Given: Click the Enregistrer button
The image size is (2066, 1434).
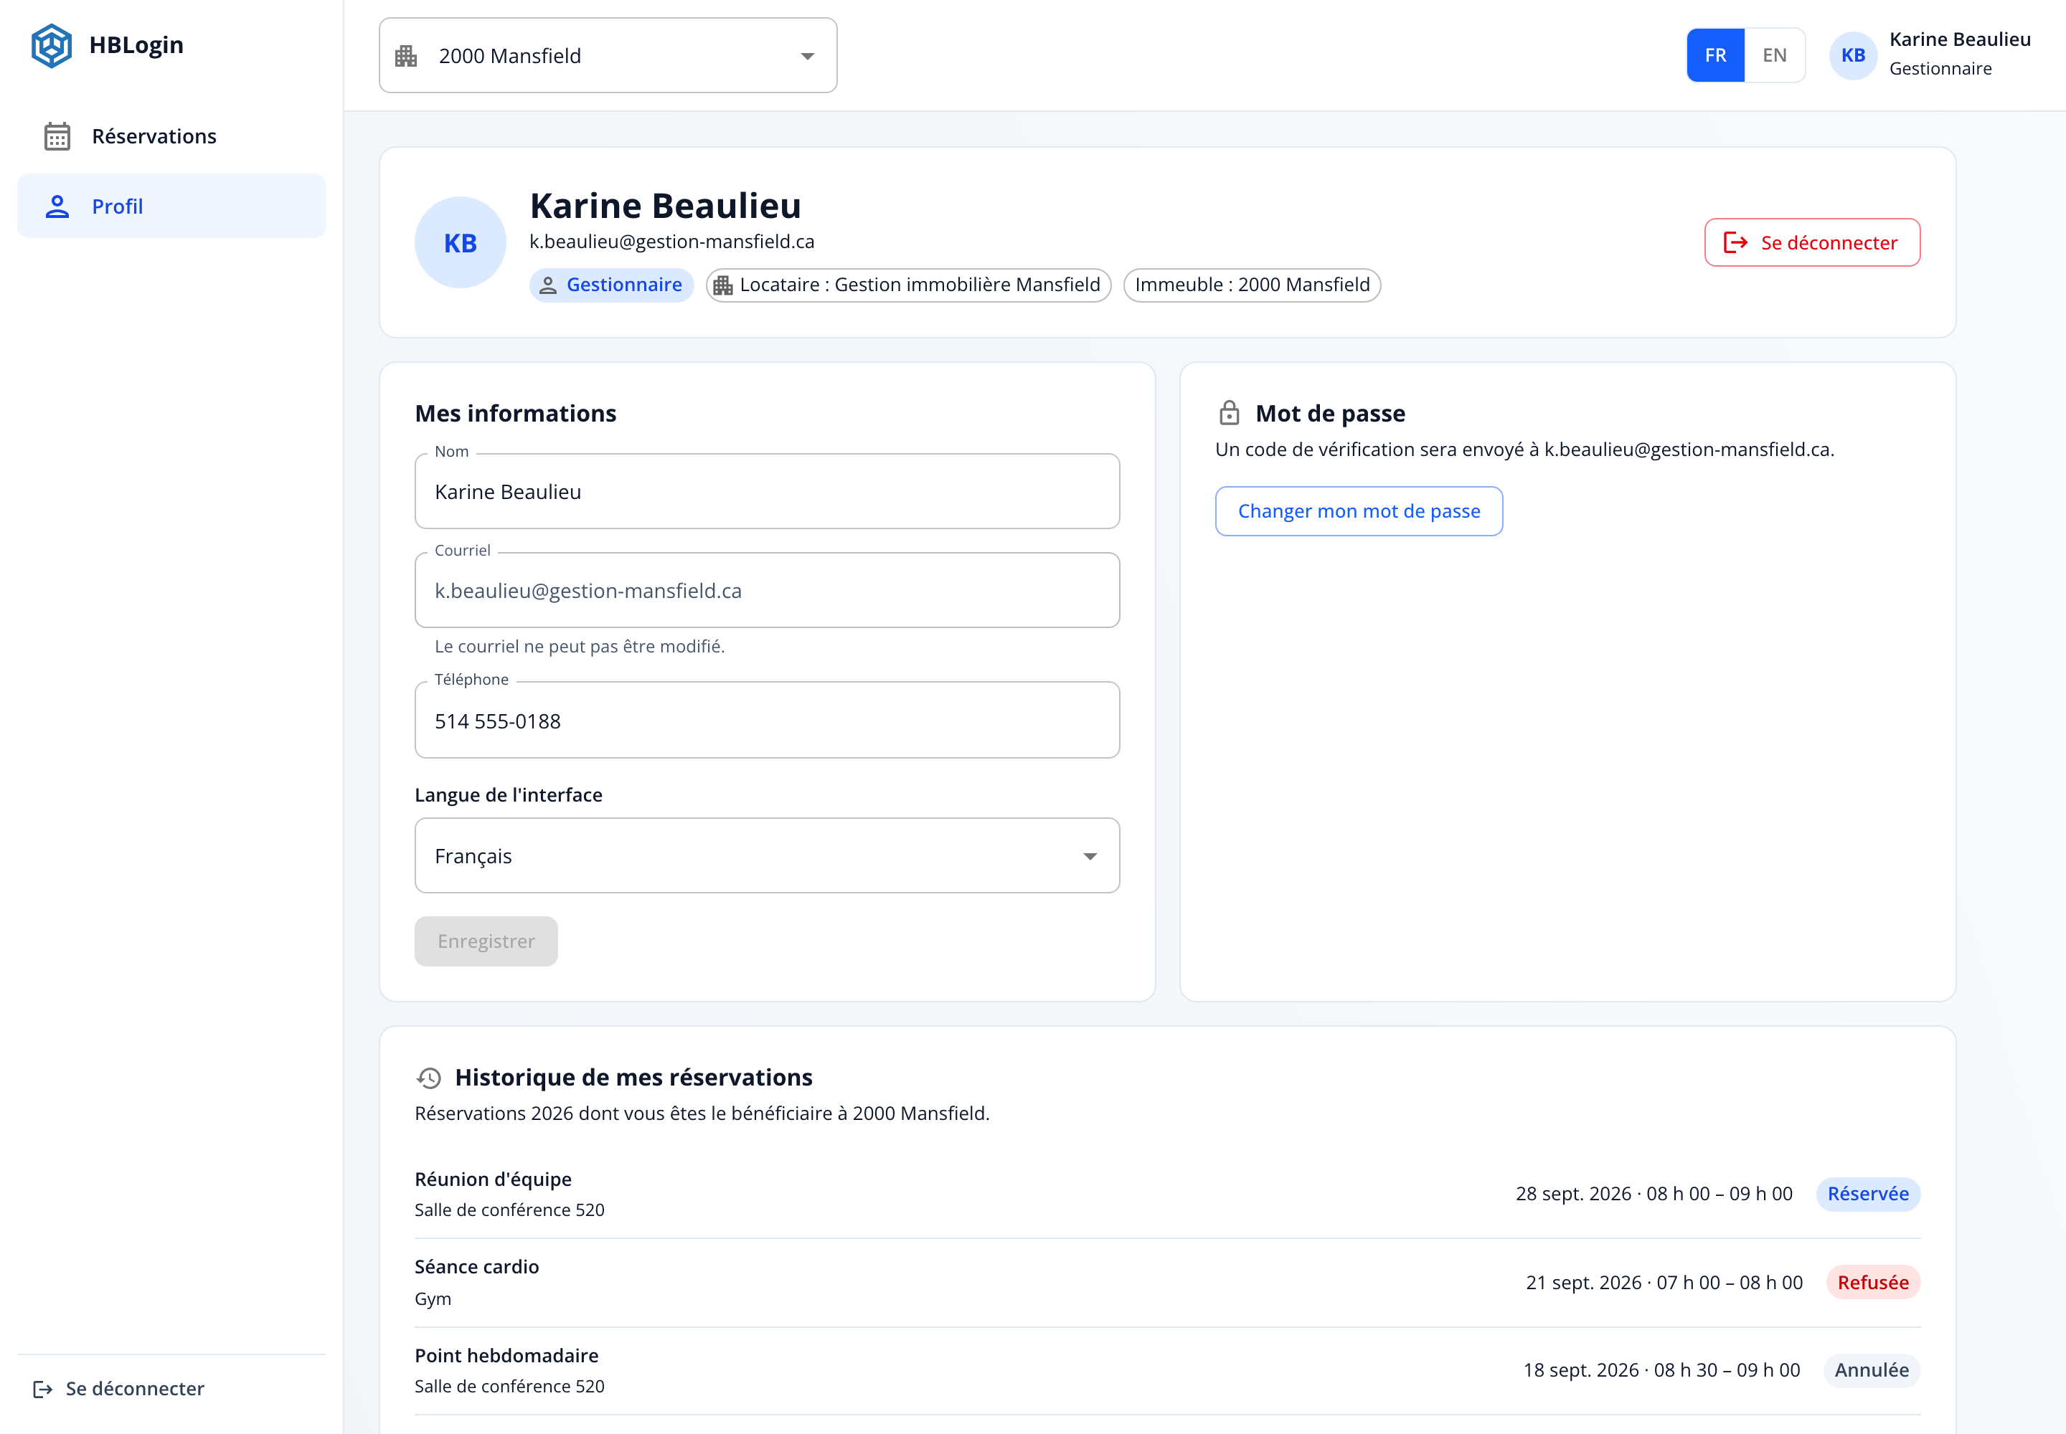Looking at the screenshot, I should (x=486, y=941).
